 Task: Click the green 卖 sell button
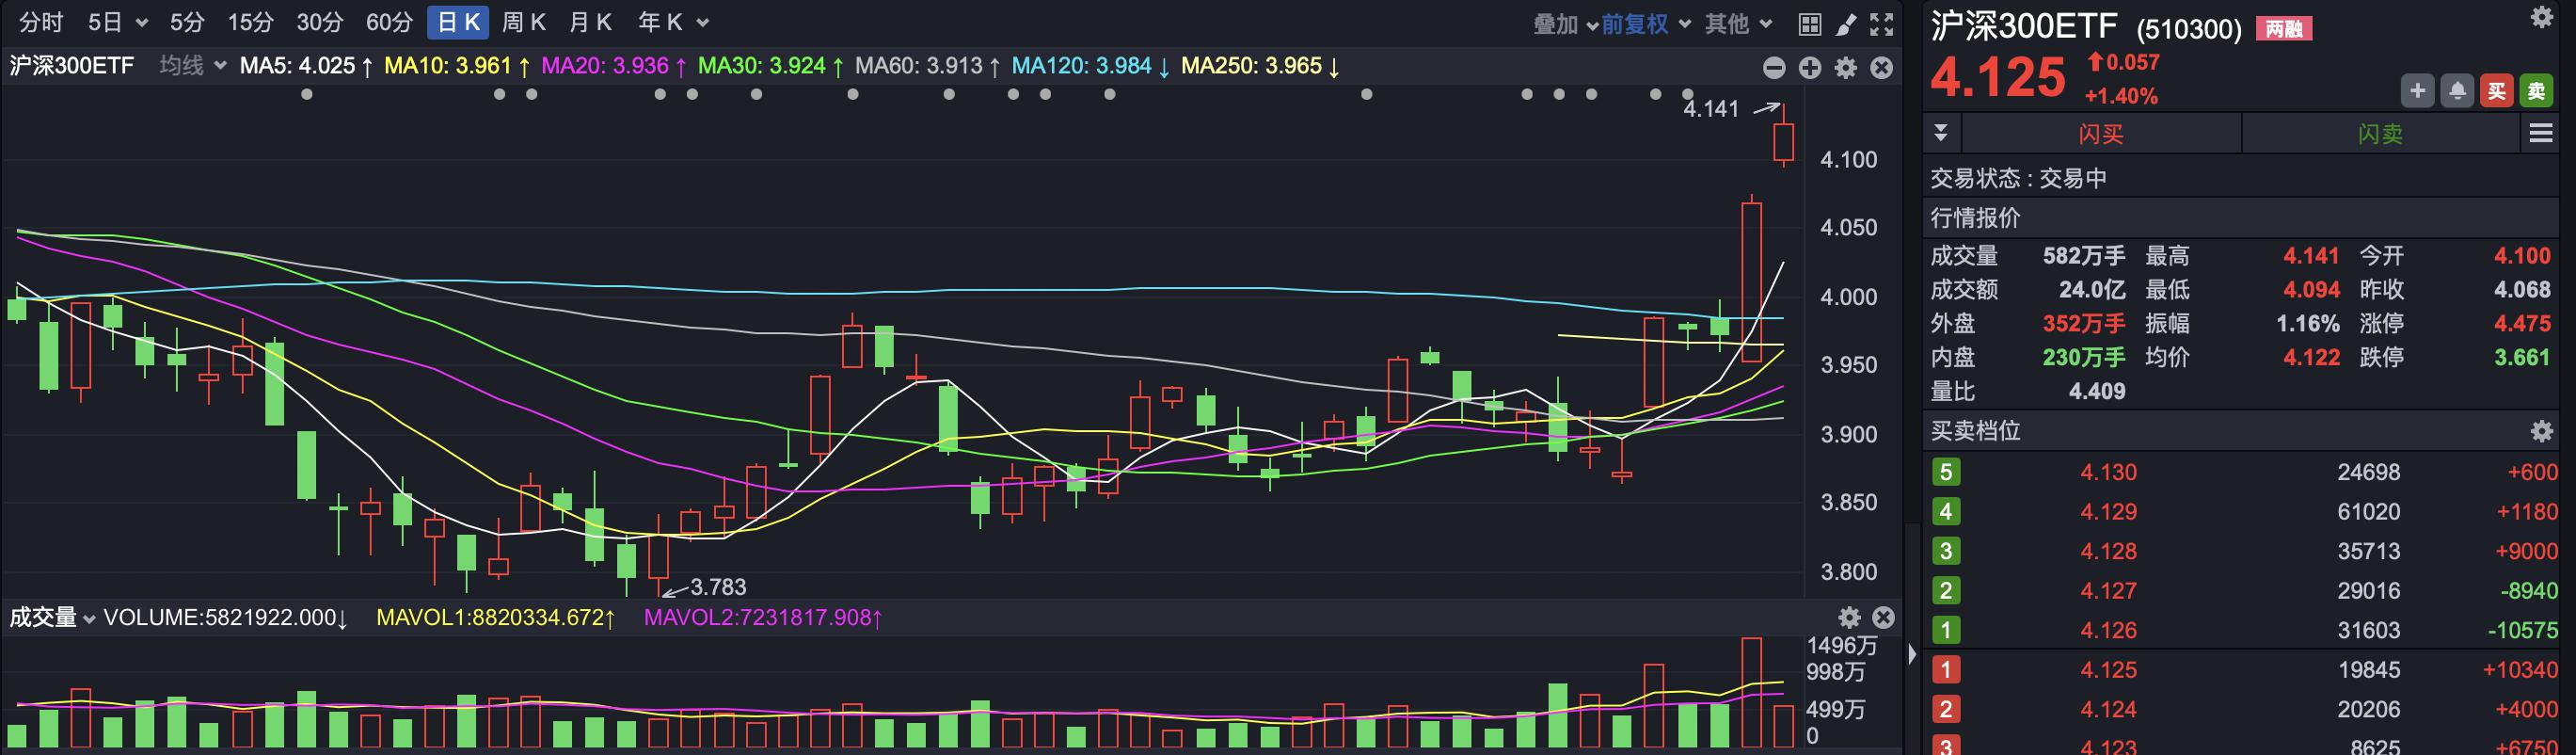2536,91
